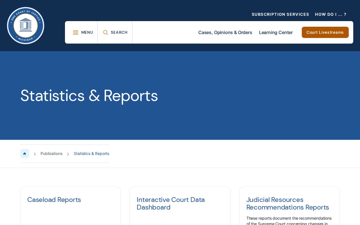The image size is (360, 225).
Task: Click the Court Livestreams button
Action: click(x=325, y=32)
